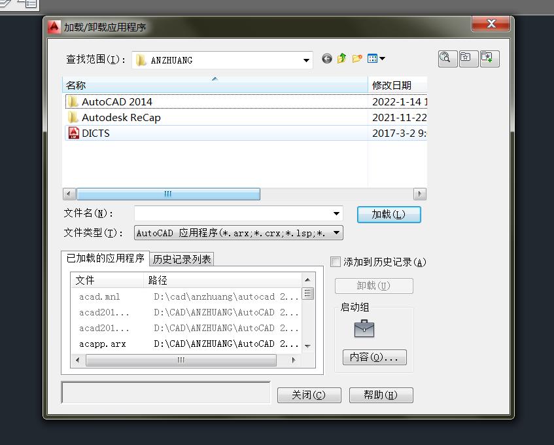Switch to the 历史记录列表 tab
This screenshot has height=445, width=554.
click(181, 258)
